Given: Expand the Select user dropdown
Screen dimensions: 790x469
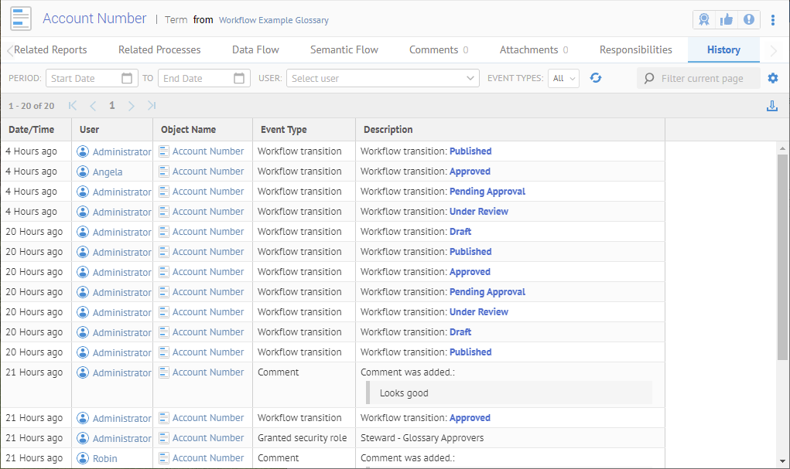Looking at the screenshot, I should [471, 78].
